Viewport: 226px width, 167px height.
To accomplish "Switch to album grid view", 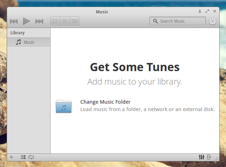I will pyautogui.click(x=55, y=21).
